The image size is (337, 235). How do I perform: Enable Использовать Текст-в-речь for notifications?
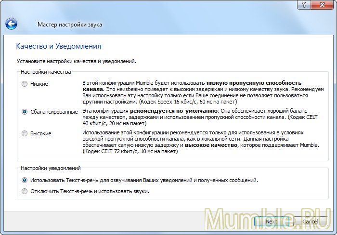point(25,180)
